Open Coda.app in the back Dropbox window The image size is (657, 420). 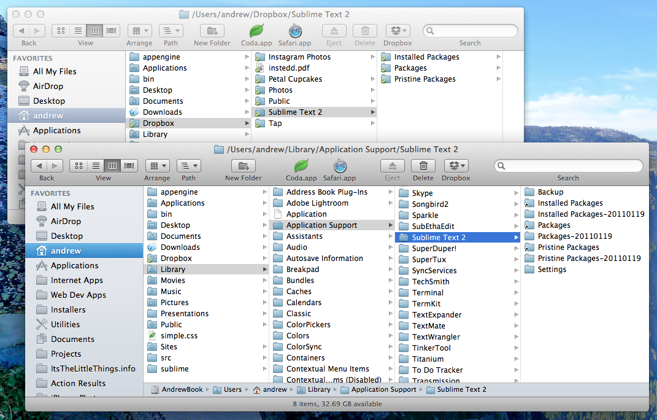[256, 31]
